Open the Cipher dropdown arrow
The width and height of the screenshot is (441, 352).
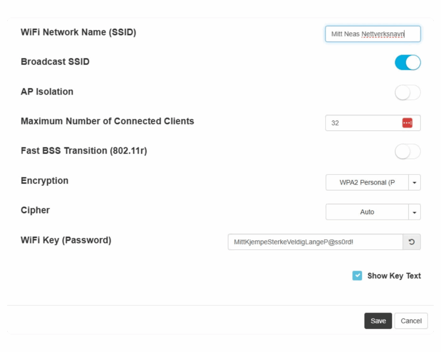(x=414, y=212)
